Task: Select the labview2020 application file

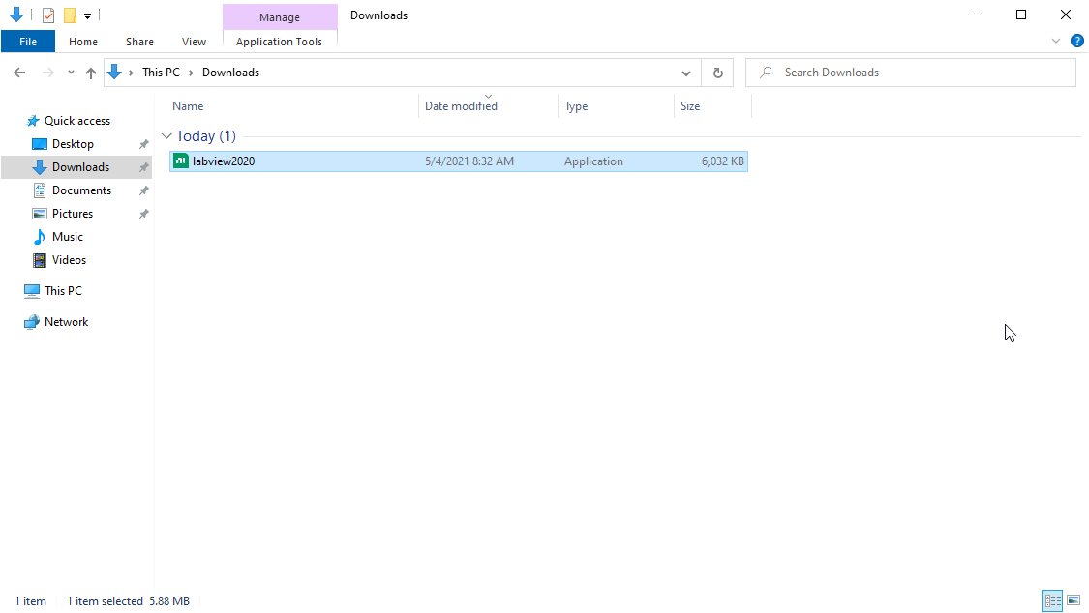Action: [x=224, y=161]
